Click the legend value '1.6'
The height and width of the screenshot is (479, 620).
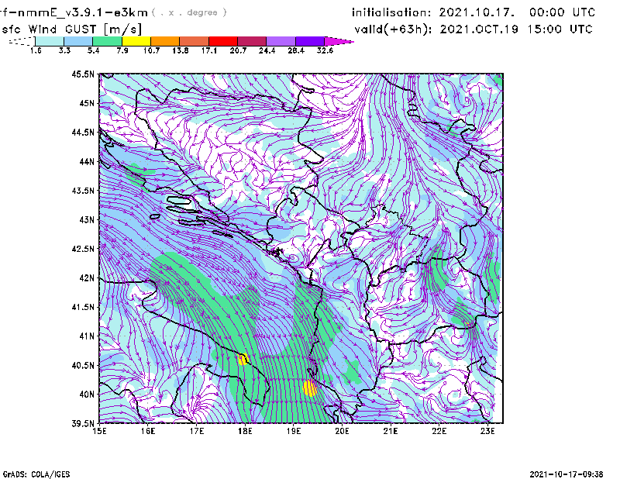[x=36, y=50]
